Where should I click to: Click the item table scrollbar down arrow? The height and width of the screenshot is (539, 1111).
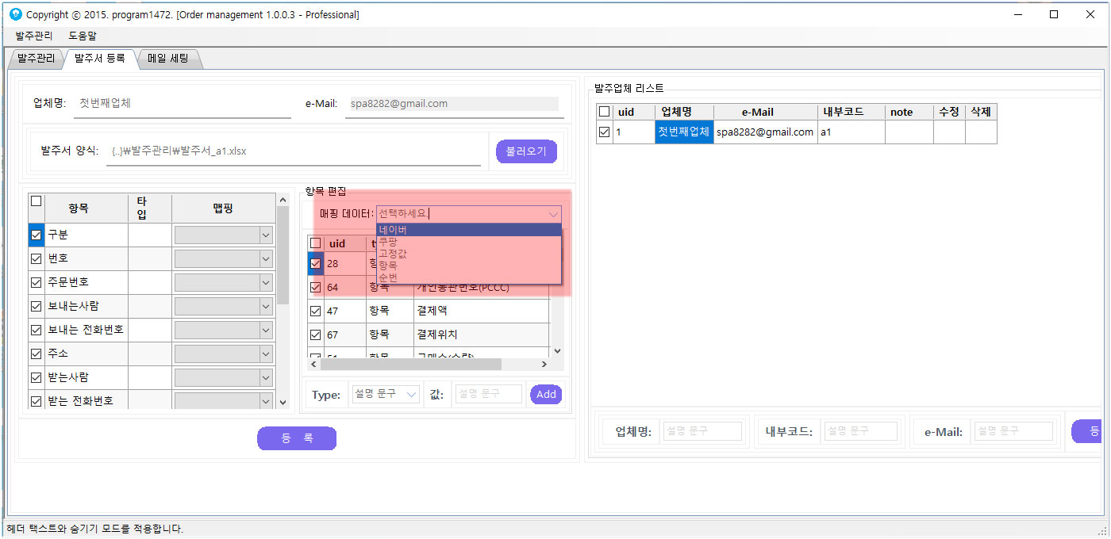[283, 403]
